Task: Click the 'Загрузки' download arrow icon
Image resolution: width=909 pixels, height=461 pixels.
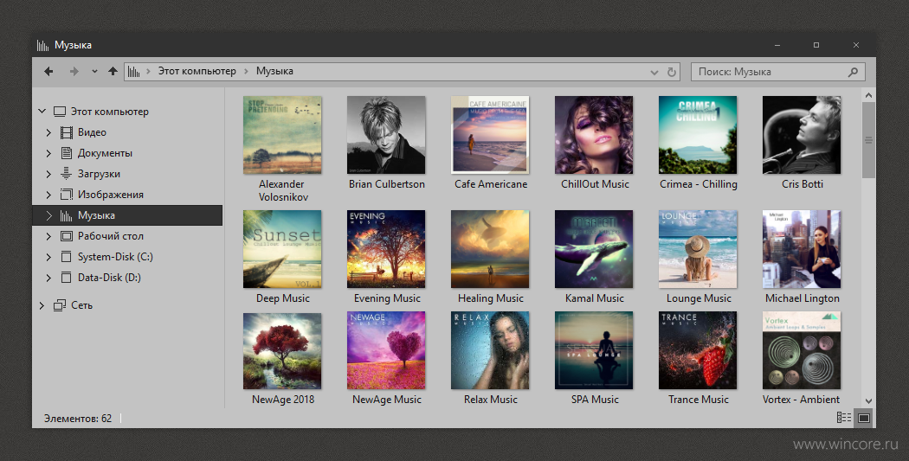Action: [x=67, y=174]
